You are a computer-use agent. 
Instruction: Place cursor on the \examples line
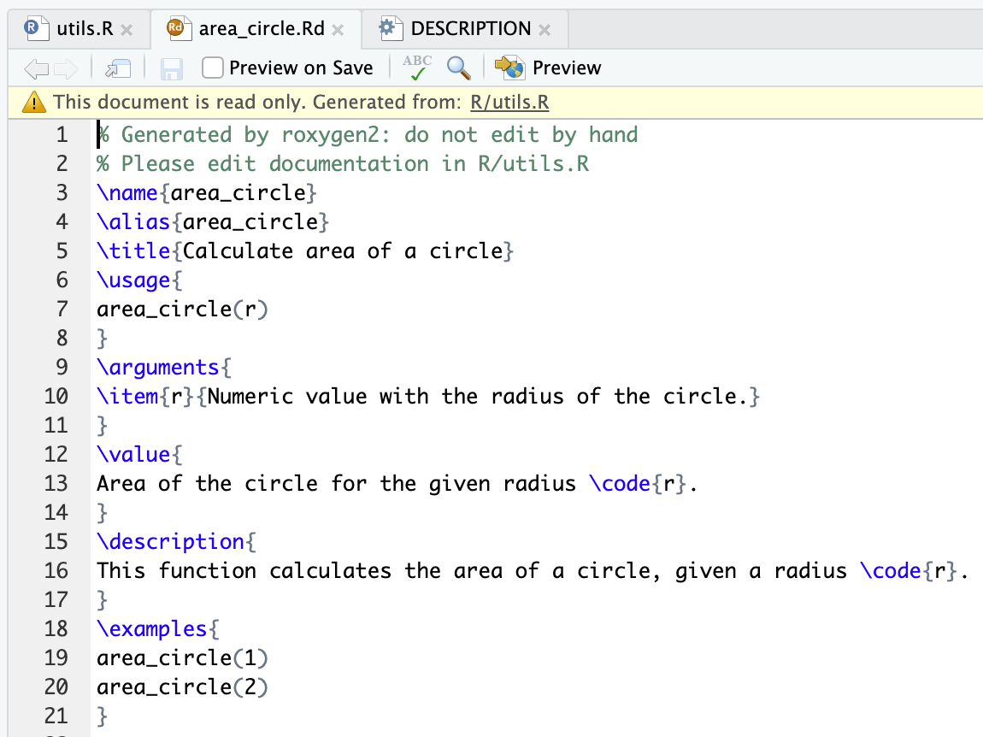coord(152,628)
